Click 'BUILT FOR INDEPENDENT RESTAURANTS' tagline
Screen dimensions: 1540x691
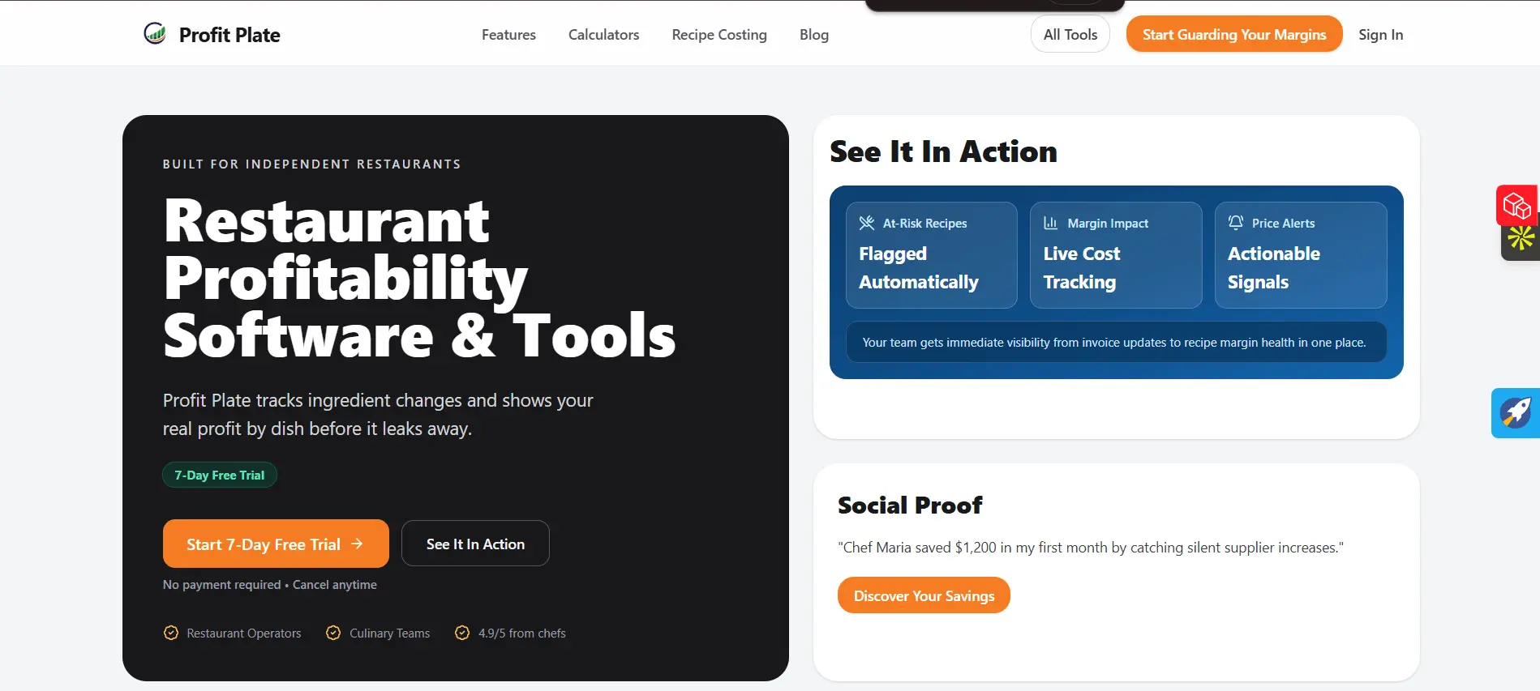pyautogui.click(x=312, y=164)
